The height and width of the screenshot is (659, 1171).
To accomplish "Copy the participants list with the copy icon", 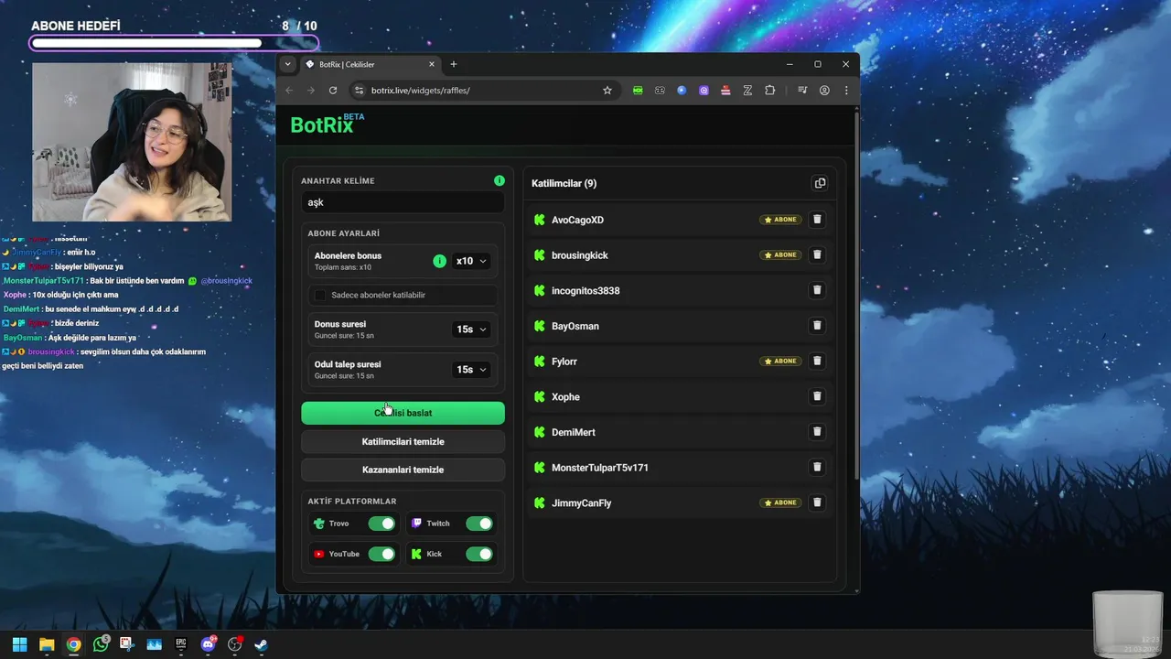I will pyautogui.click(x=820, y=183).
